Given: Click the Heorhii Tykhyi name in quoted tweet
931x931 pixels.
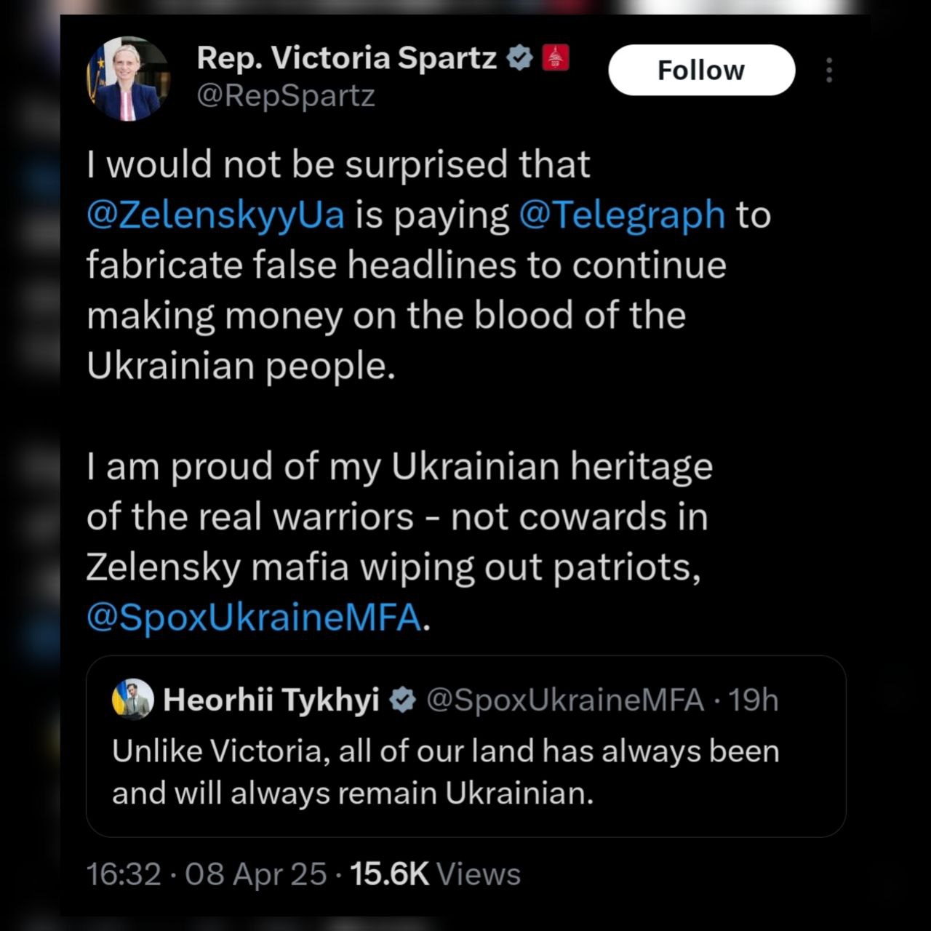Looking at the screenshot, I should pyautogui.click(x=271, y=700).
